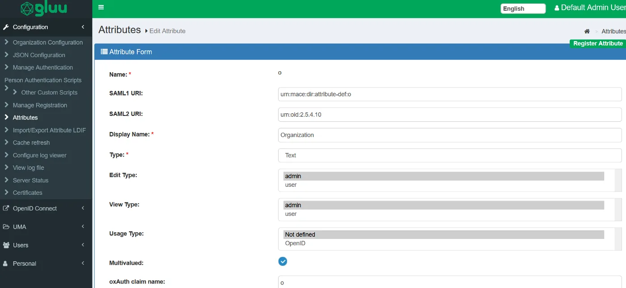Click the UMA folder icon

click(x=6, y=227)
